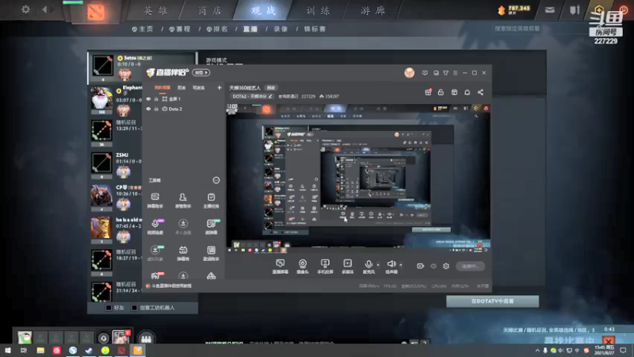Screen dimensions: 634x357
Task: Open the Dota 2 logo home button
Action: click(96, 12)
